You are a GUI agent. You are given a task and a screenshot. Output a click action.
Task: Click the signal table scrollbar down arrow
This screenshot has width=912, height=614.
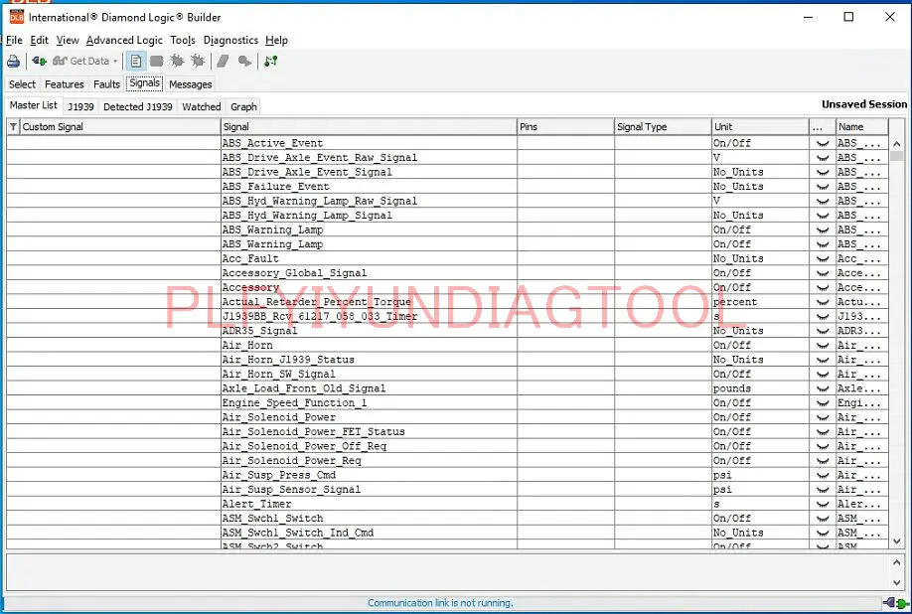click(x=896, y=541)
